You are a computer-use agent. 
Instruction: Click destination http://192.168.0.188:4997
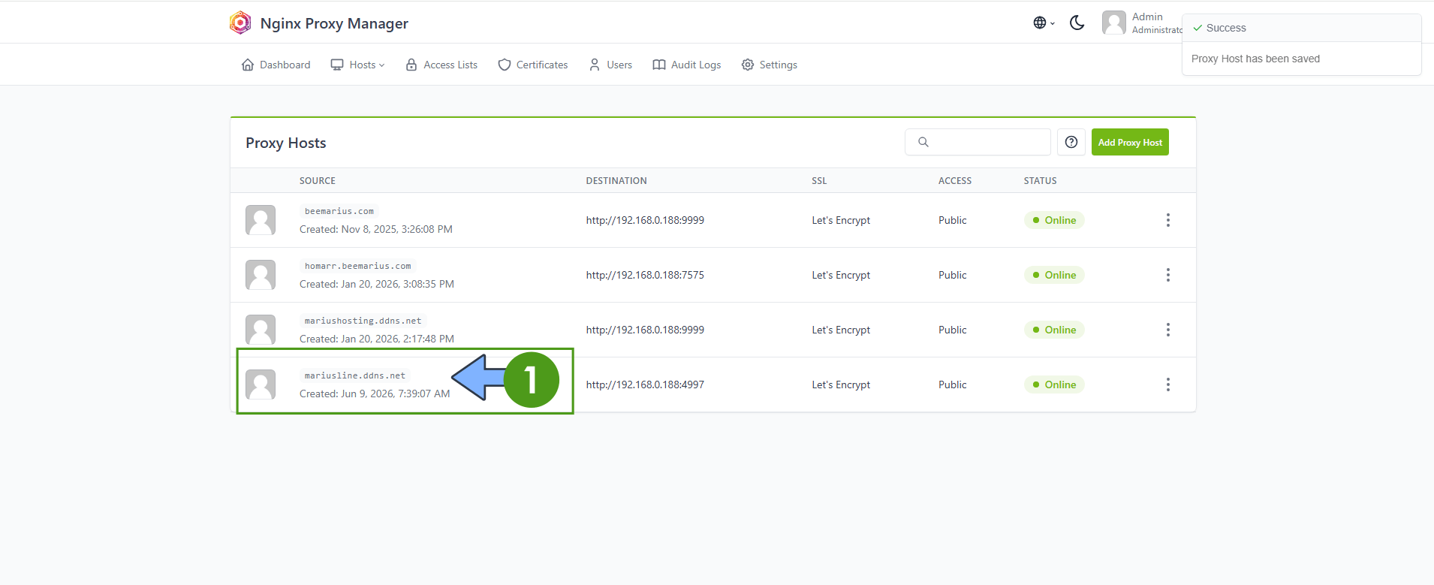point(645,384)
